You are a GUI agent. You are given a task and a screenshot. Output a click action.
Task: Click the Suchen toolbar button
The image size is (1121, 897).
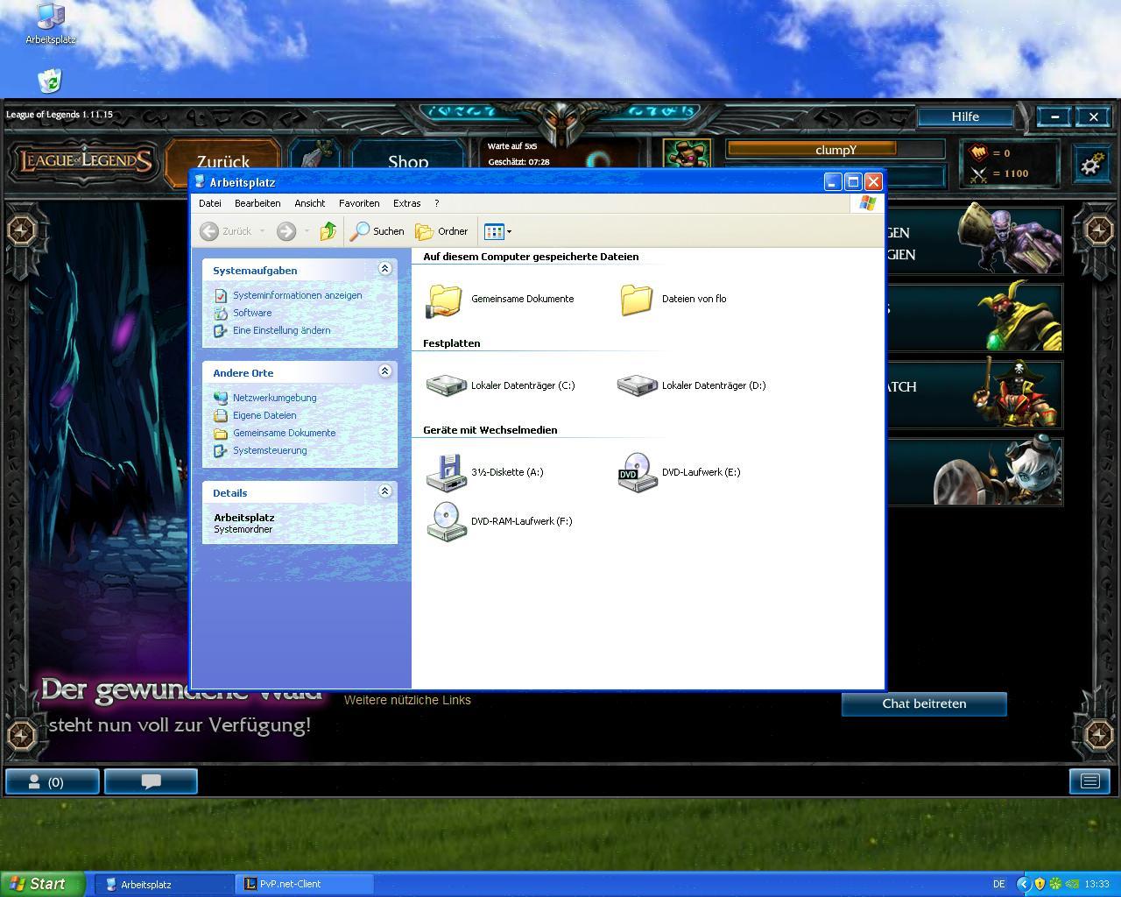click(x=378, y=231)
